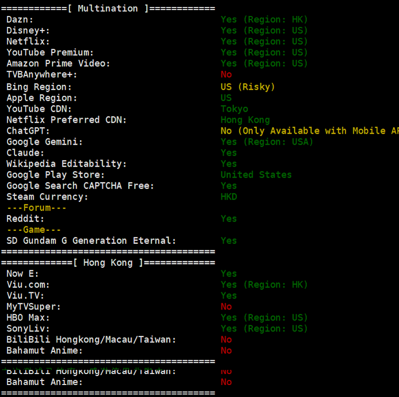Select the "ChatGPT:" label
This screenshot has width=399, height=397.
pyautogui.click(x=28, y=131)
